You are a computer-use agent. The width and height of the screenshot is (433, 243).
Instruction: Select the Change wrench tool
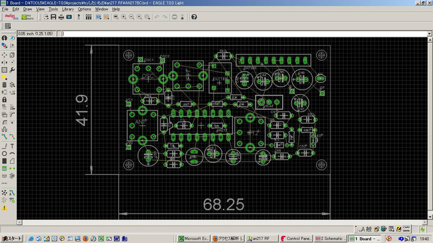point(12,69)
